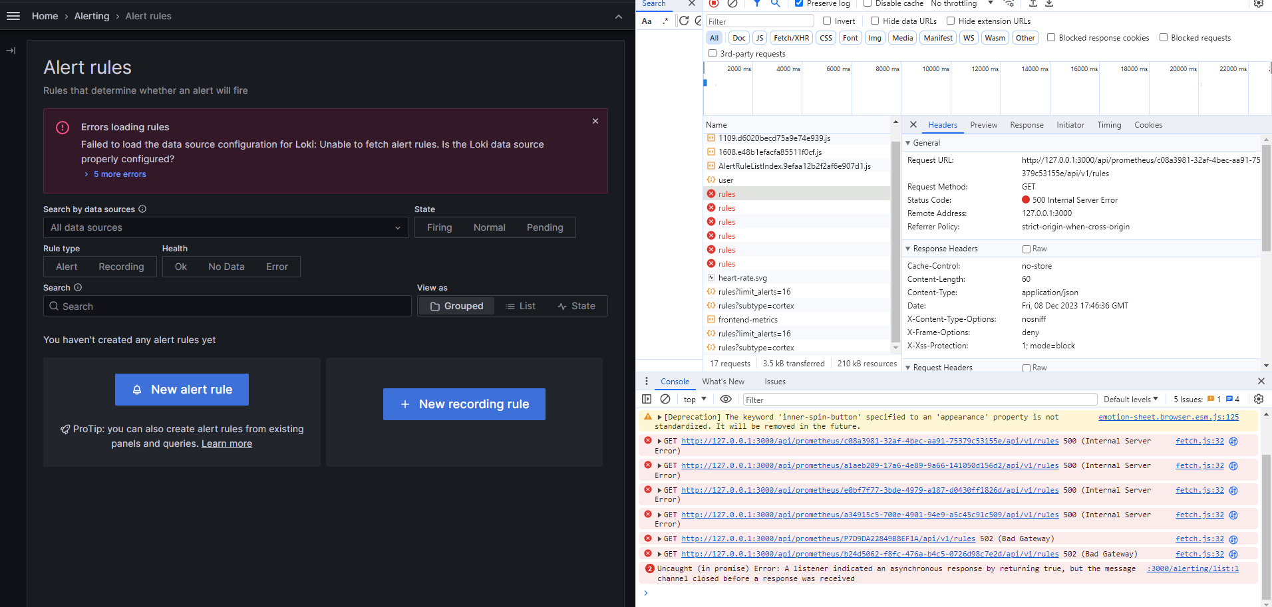
Task: Open the All data sources dropdown
Action: click(226, 227)
